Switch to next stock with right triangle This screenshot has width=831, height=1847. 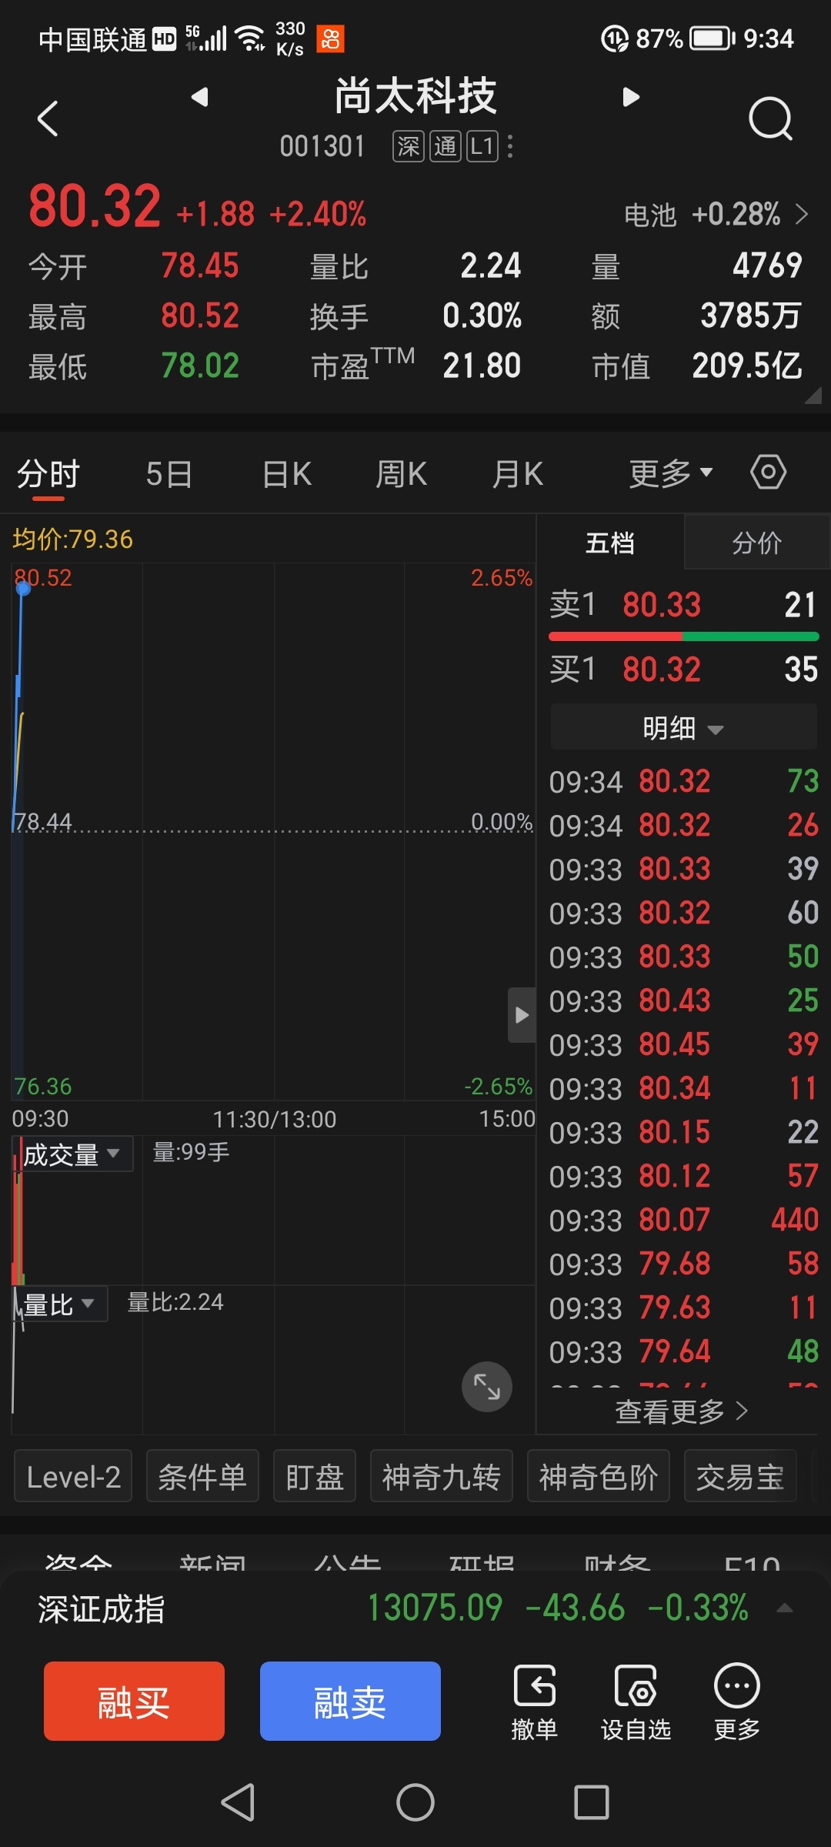point(631,97)
